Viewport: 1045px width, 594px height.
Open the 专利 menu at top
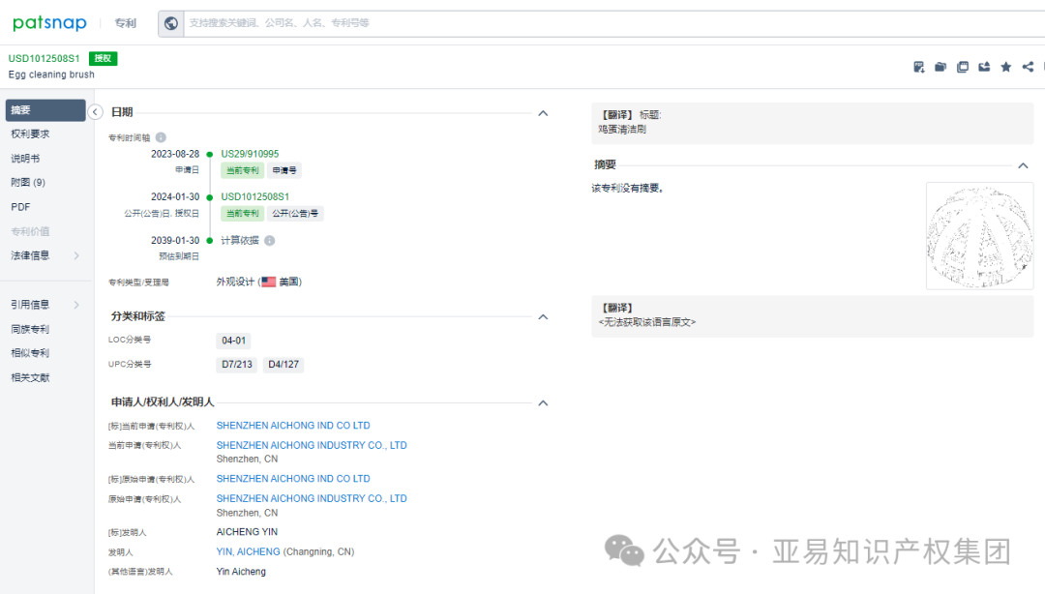tap(125, 22)
